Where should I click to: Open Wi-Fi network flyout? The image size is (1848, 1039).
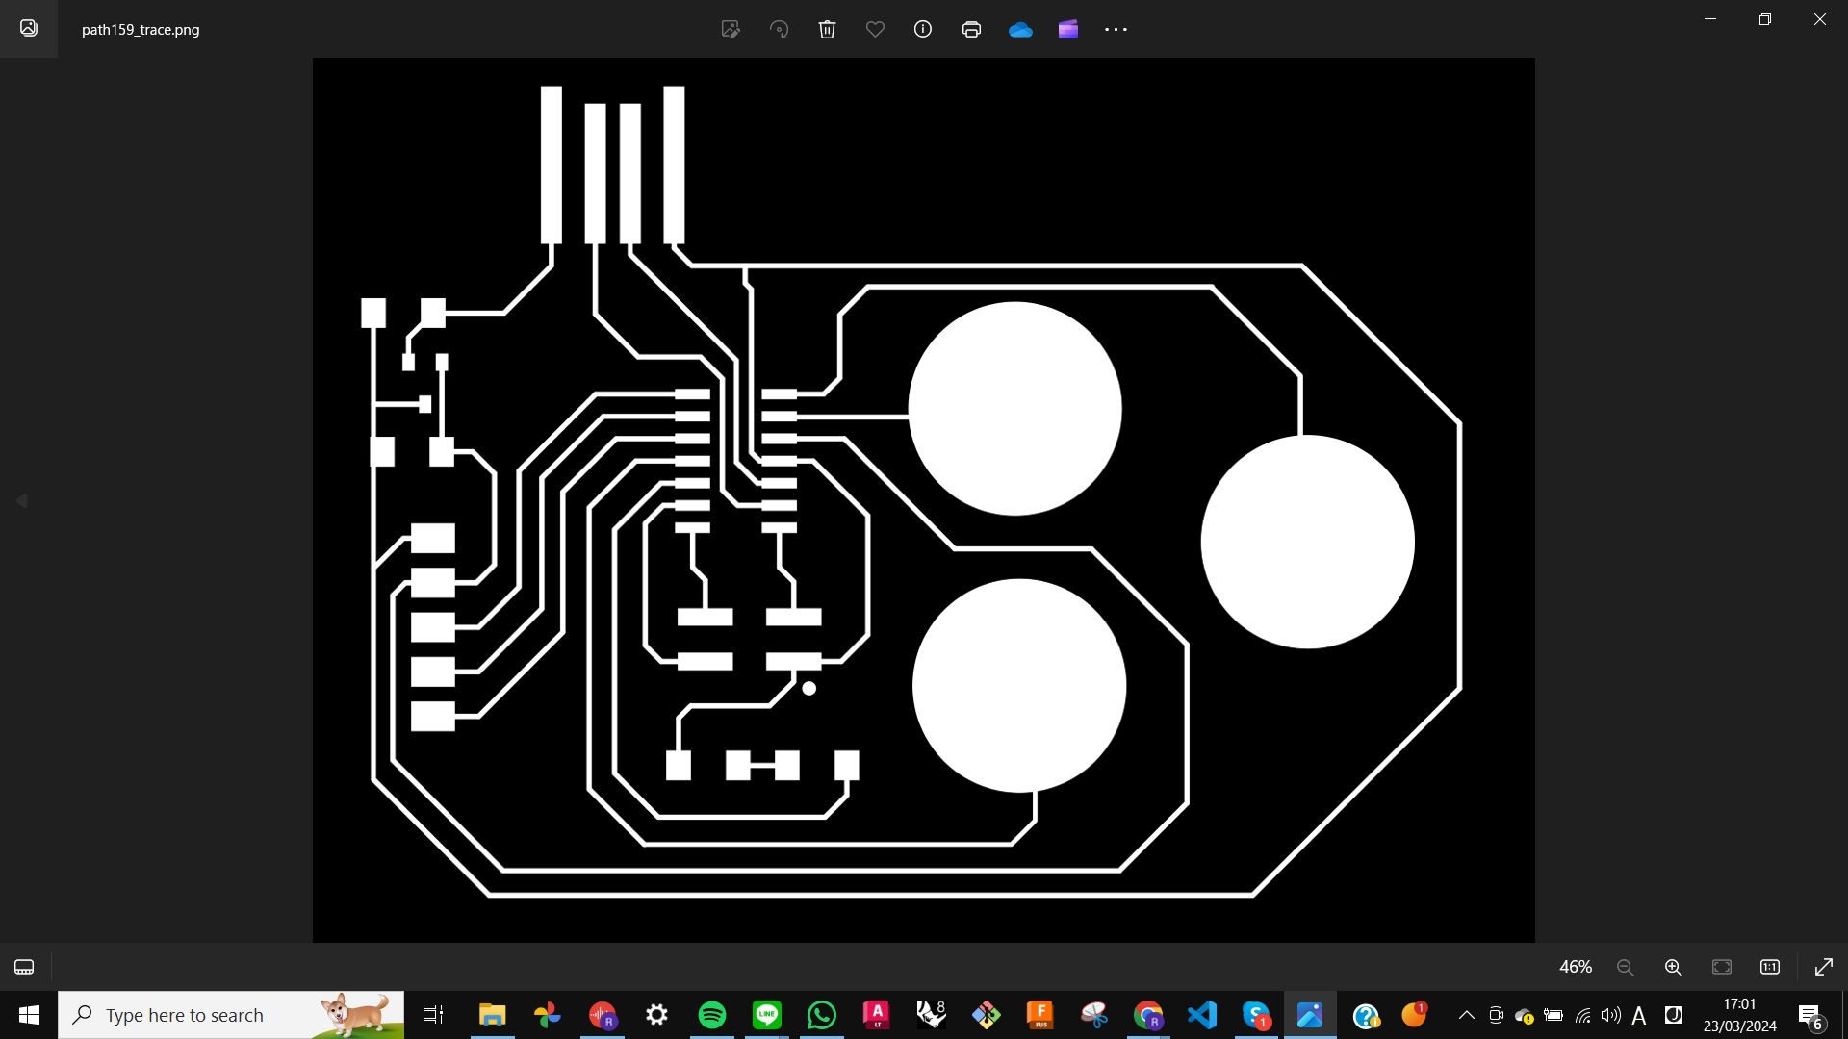pos(1582,1015)
